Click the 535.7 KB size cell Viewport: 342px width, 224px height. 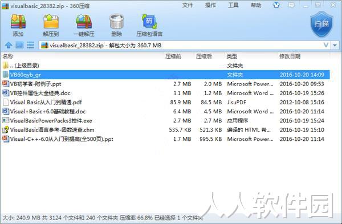point(180,130)
